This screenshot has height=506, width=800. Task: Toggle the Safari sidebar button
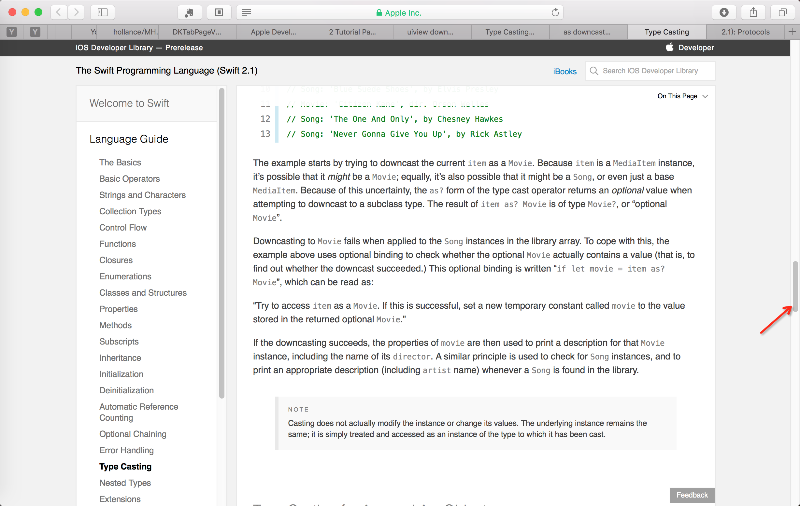pyautogui.click(x=102, y=12)
